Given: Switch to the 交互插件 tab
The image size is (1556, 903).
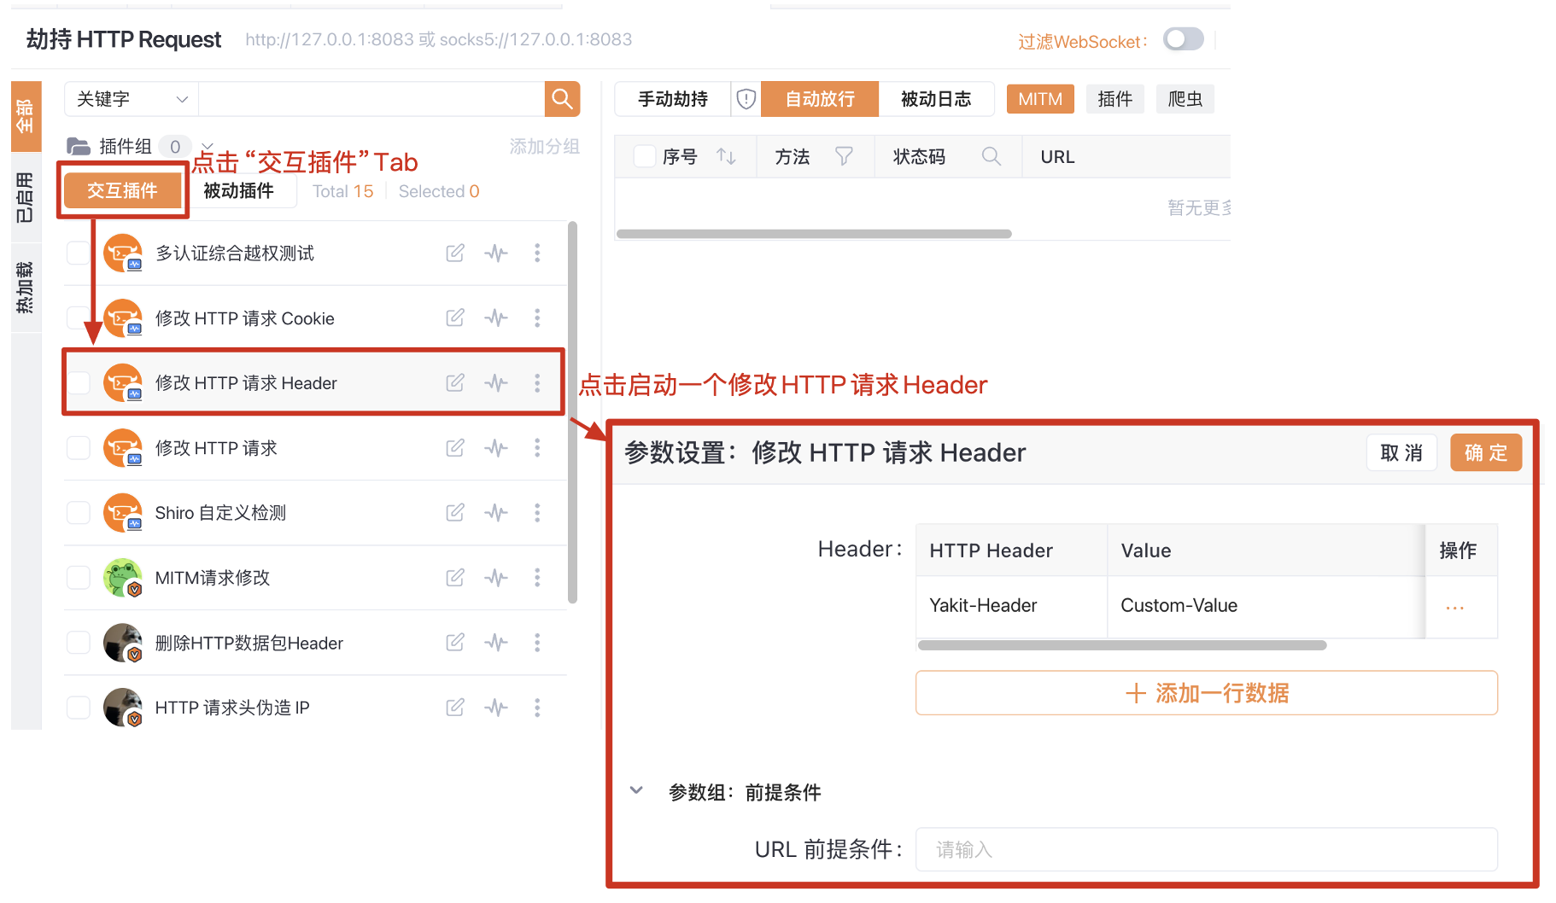Looking at the screenshot, I should coord(122,190).
